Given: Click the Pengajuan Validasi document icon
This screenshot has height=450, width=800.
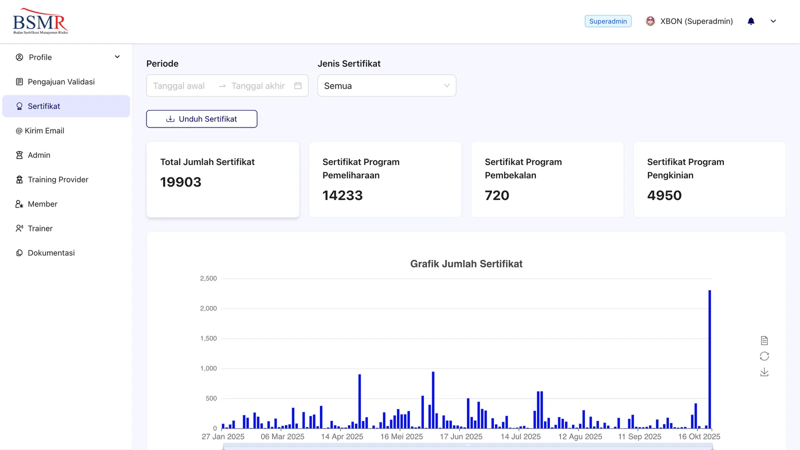Looking at the screenshot, I should tap(19, 81).
